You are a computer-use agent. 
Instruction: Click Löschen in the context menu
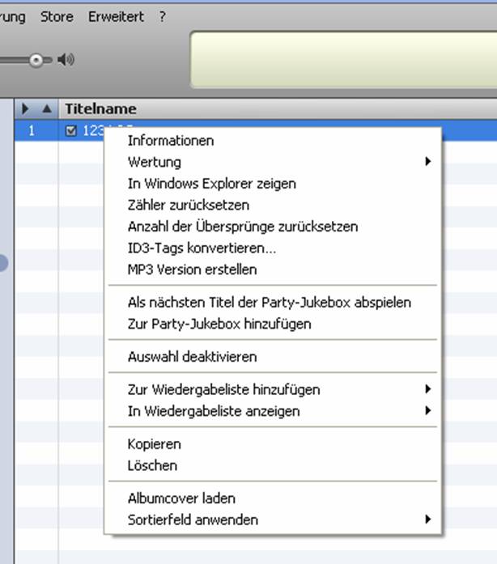(152, 465)
